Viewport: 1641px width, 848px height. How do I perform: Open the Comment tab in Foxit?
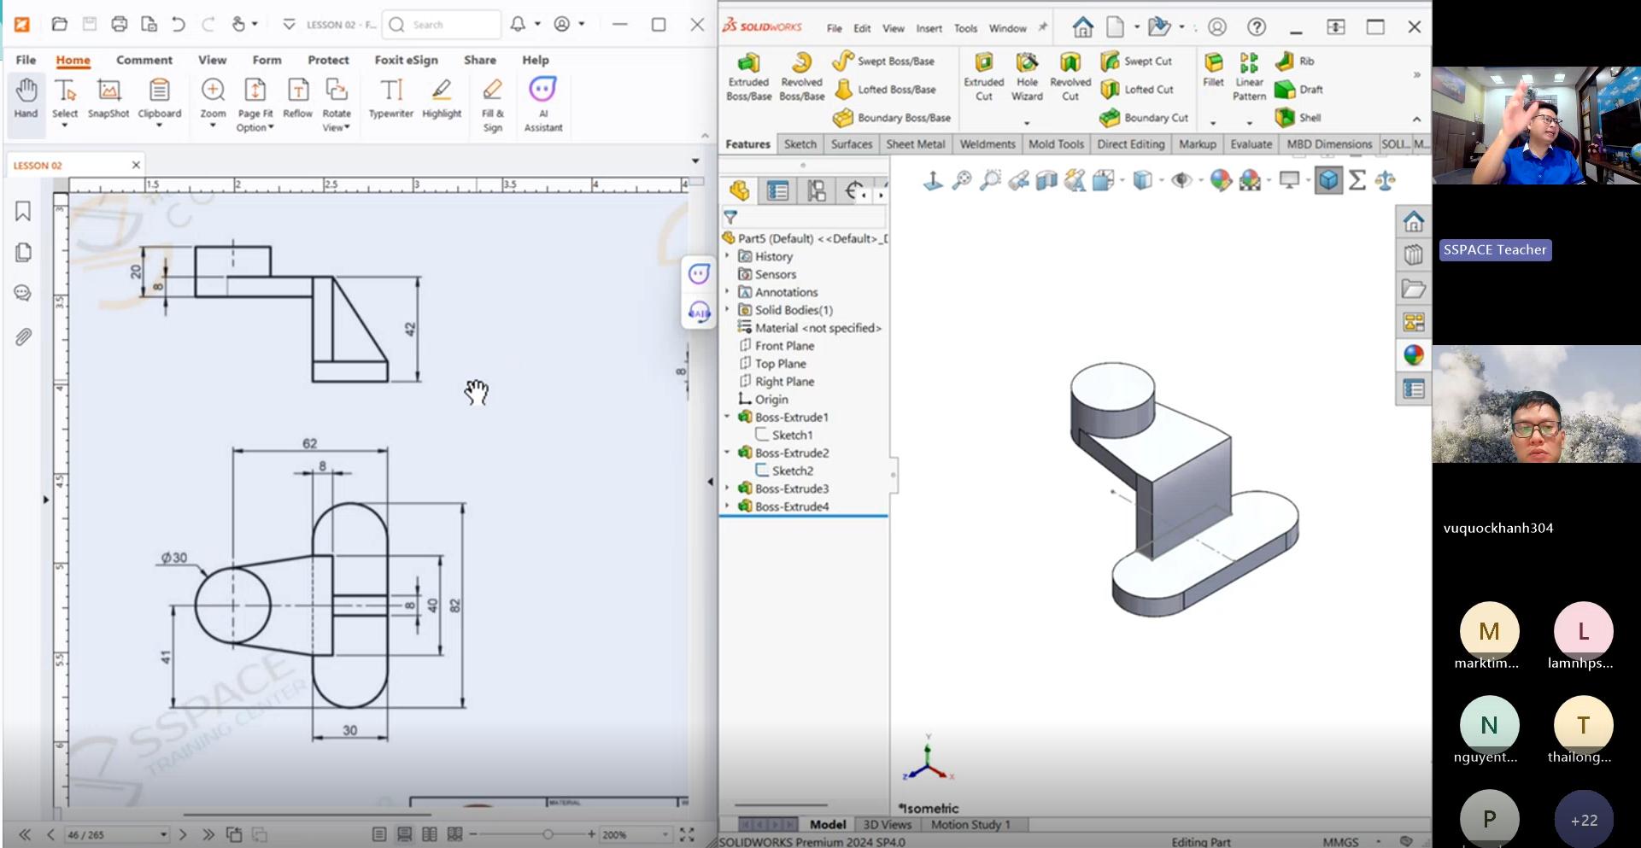click(144, 60)
